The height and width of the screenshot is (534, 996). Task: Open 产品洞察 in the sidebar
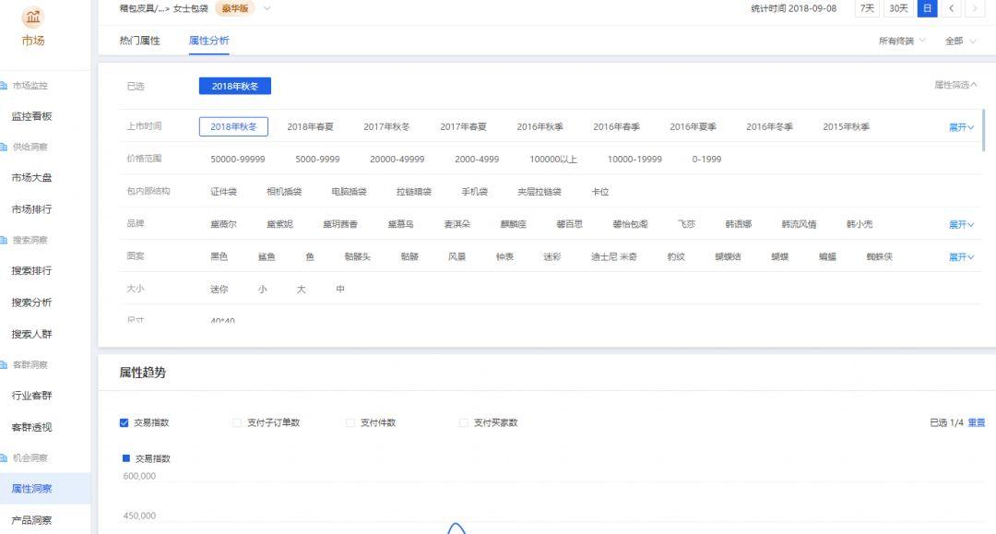click(31, 520)
